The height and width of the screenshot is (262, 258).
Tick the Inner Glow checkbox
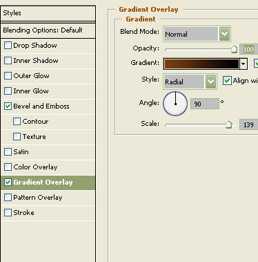click(x=8, y=91)
